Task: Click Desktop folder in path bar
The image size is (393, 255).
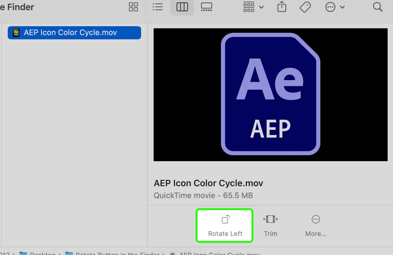Action: 38,254
